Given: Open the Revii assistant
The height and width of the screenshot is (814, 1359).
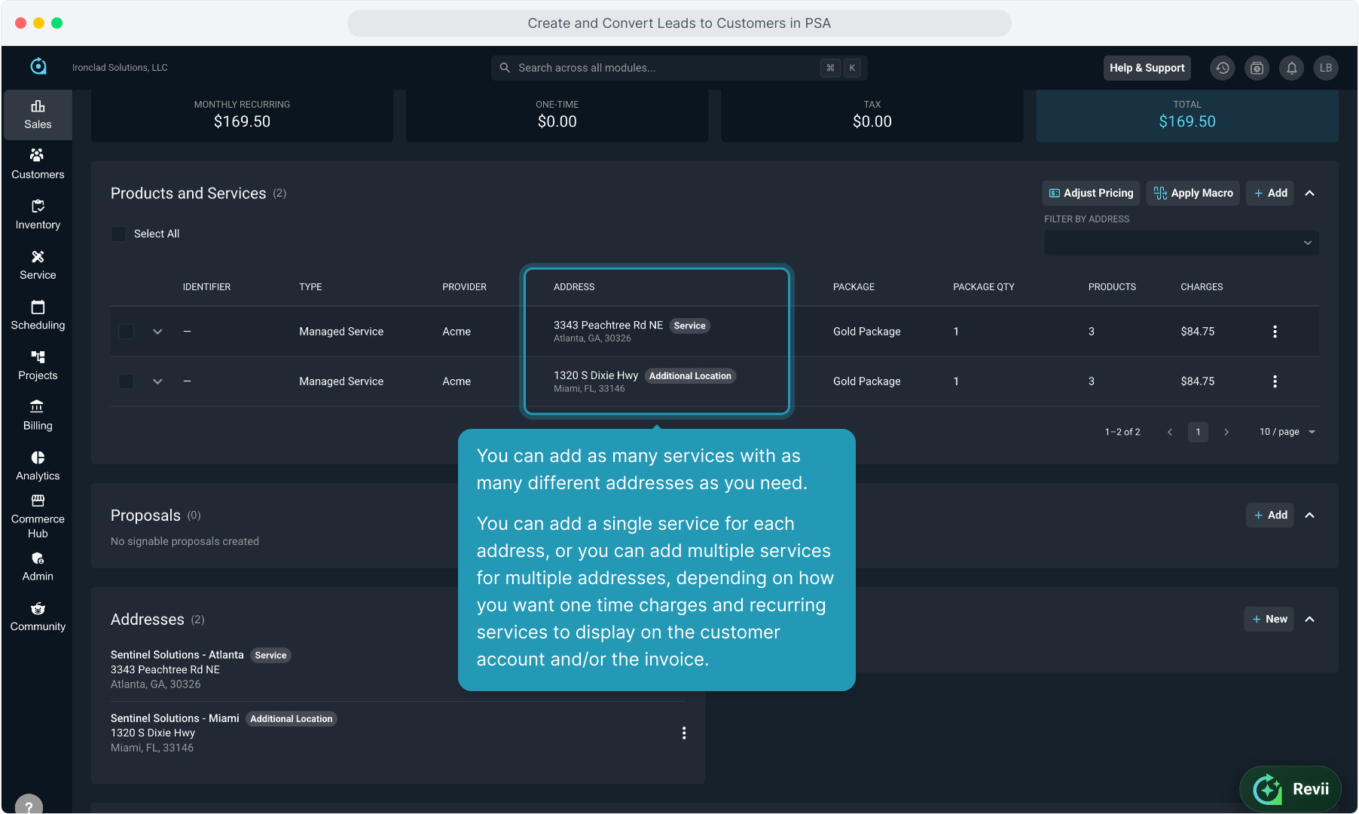Looking at the screenshot, I should click(x=1290, y=789).
